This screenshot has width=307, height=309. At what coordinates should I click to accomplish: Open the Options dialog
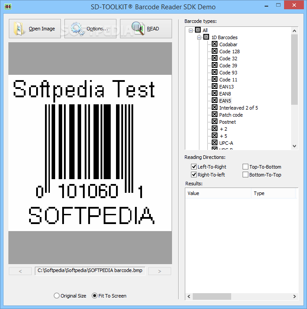tap(90, 29)
